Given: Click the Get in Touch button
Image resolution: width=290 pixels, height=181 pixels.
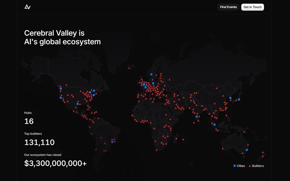Looking at the screenshot, I should pyautogui.click(x=253, y=7).
